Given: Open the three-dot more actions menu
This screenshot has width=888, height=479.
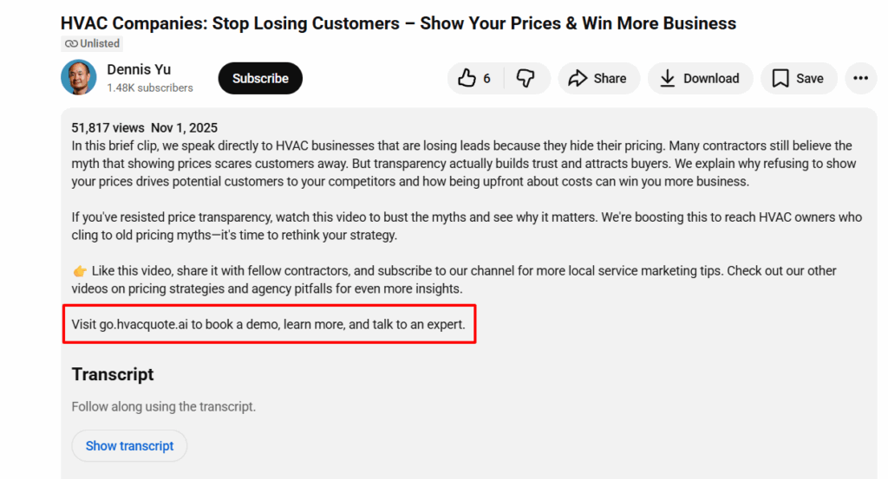Looking at the screenshot, I should (860, 79).
